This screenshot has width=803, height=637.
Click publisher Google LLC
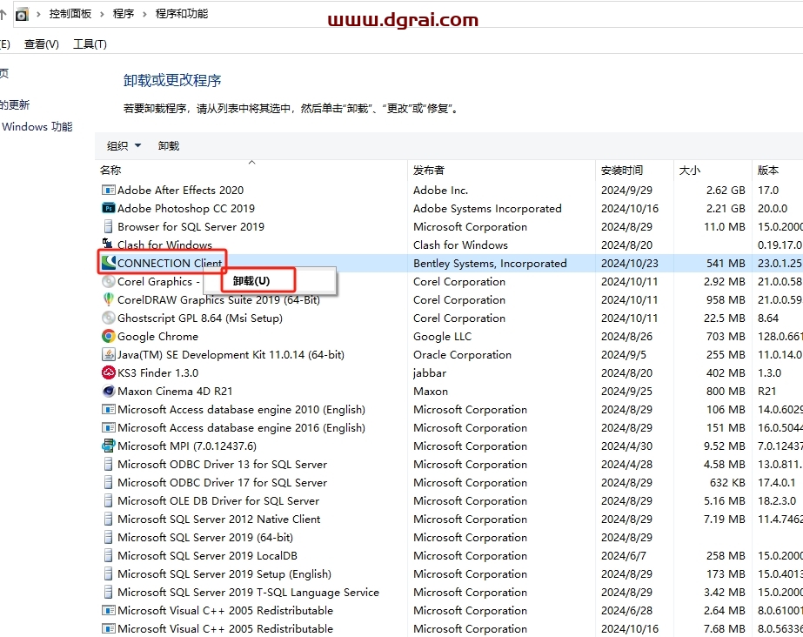pos(443,337)
